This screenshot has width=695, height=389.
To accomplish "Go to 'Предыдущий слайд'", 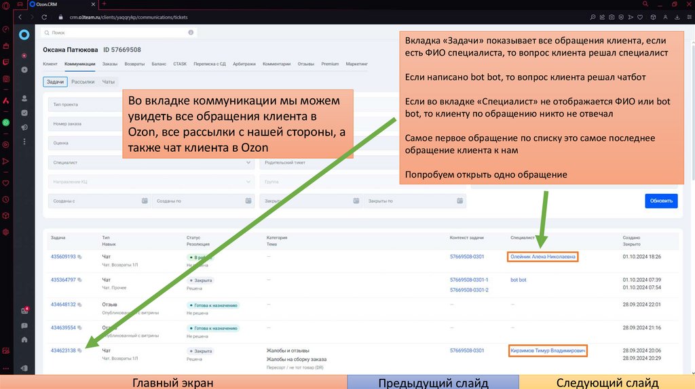I will (x=433, y=382).
